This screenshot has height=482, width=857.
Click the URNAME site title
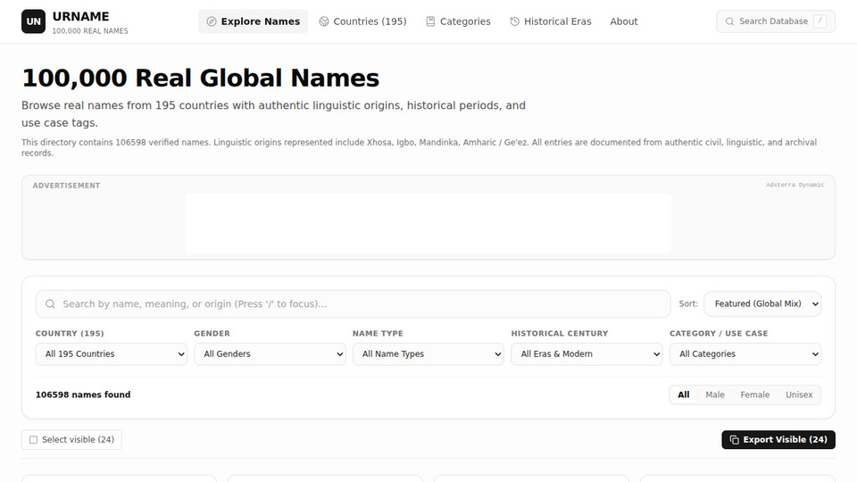(81, 16)
